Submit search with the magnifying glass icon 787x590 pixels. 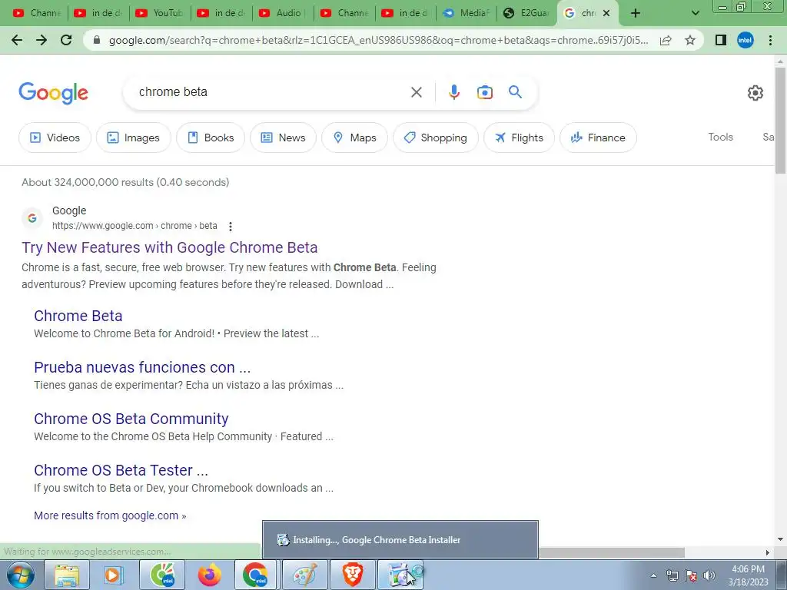tap(515, 92)
